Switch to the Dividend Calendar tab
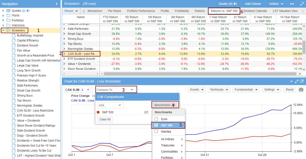 click(255, 11)
